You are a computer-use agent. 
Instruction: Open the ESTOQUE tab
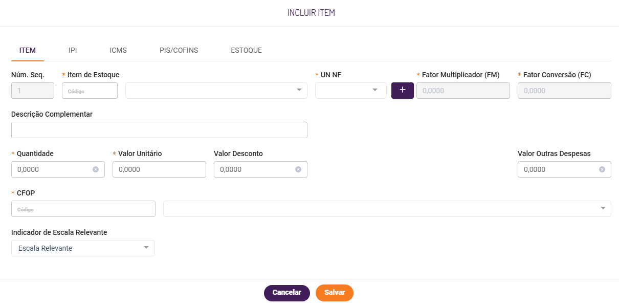(x=246, y=50)
